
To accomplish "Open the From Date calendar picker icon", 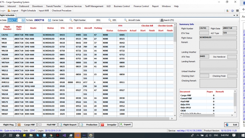I will (23, 20).
